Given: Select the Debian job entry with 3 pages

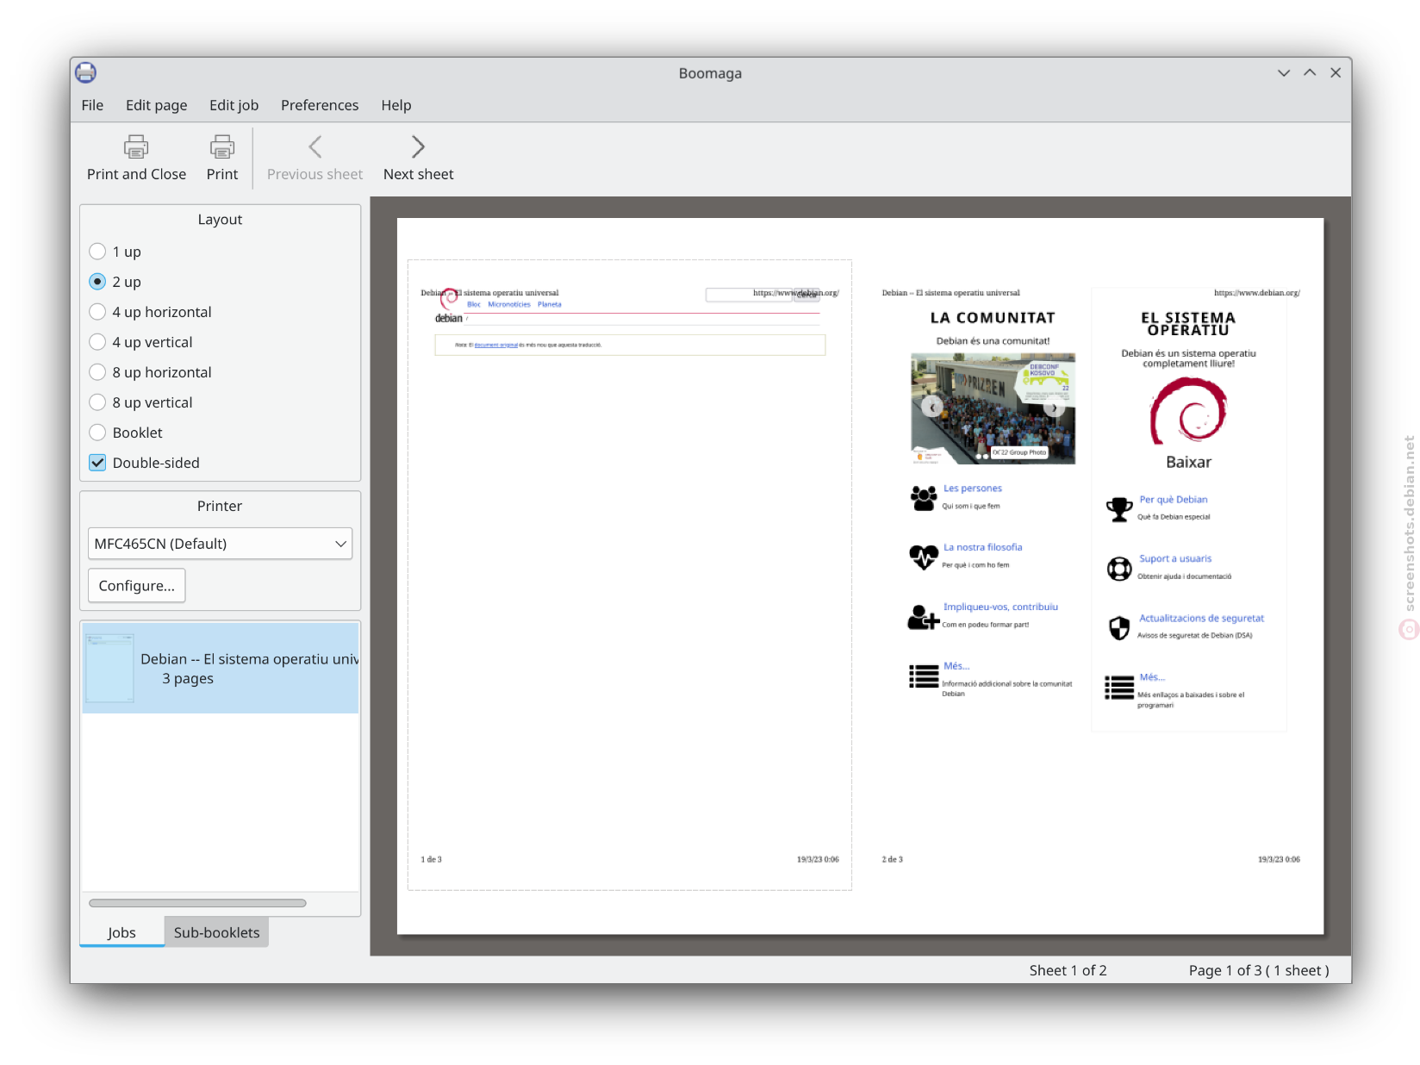Looking at the screenshot, I should coord(221,668).
